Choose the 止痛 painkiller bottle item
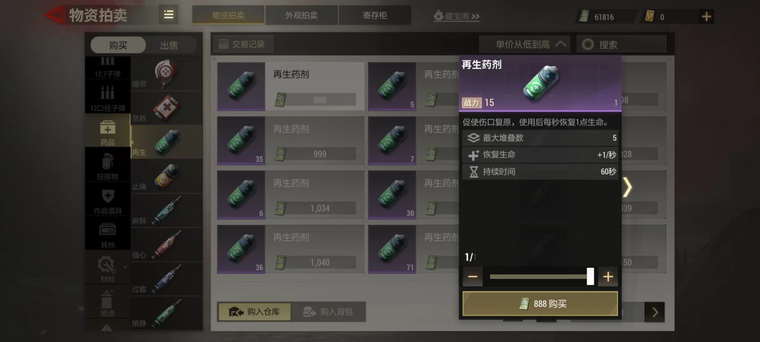Image resolution: width=760 pixels, height=342 pixels. pyautogui.click(x=167, y=176)
